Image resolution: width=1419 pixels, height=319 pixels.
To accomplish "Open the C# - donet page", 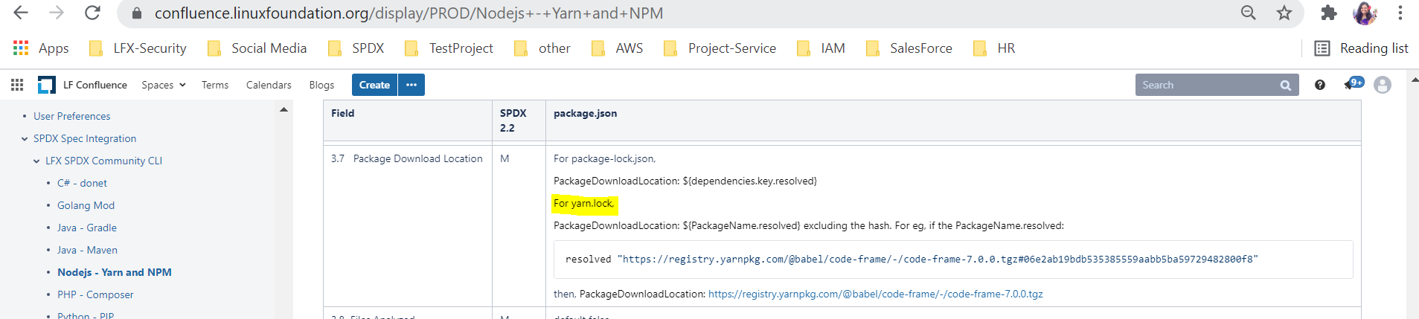I will click(x=82, y=183).
